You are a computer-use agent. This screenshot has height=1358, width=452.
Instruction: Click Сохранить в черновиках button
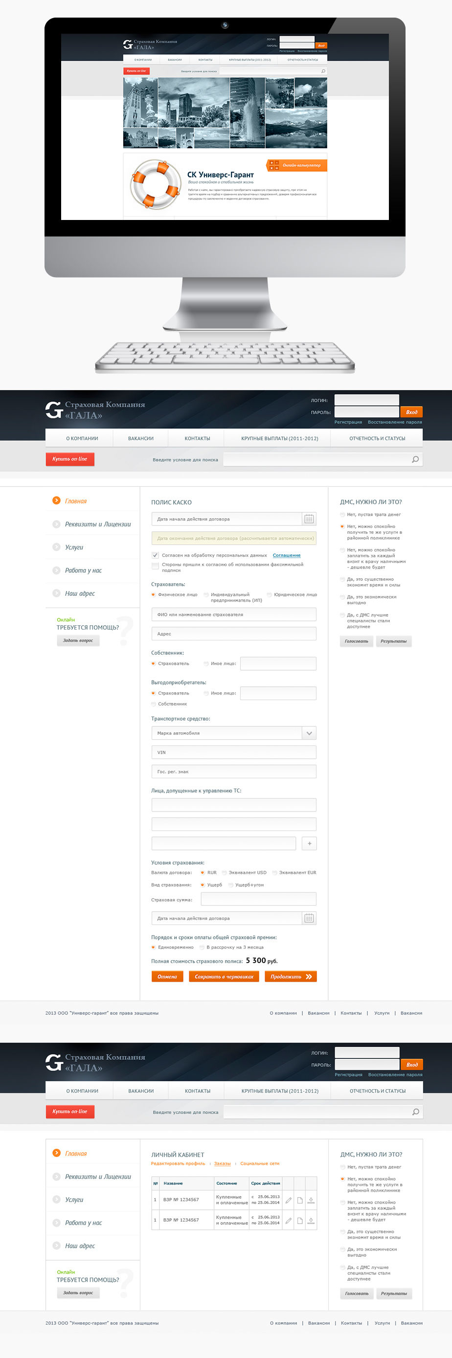point(224,977)
